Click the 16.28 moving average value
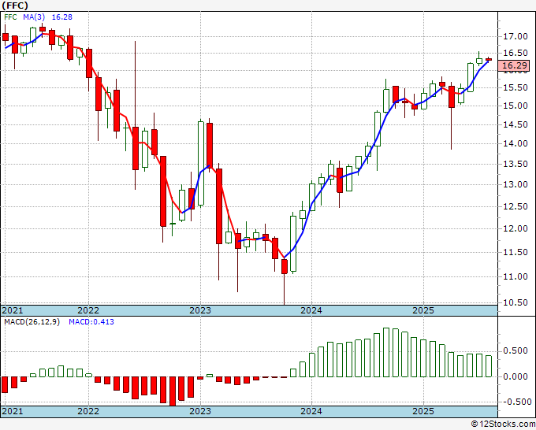 point(61,17)
